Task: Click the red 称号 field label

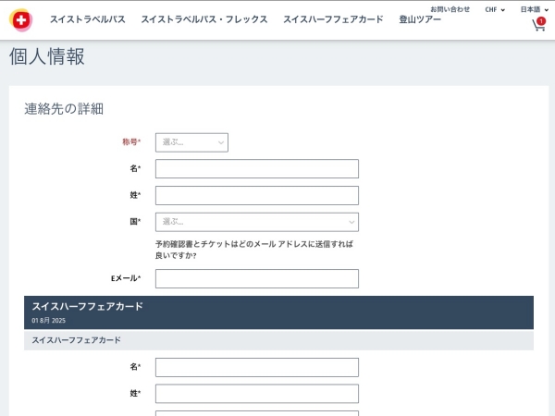Action: point(131,141)
